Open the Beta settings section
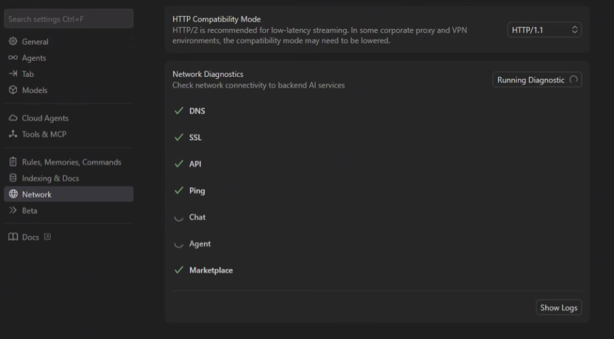Image resolution: width=614 pixels, height=339 pixels. coord(29,211)
